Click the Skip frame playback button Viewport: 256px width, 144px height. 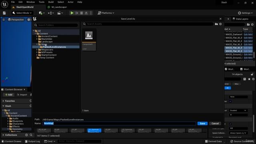point(77,13)
